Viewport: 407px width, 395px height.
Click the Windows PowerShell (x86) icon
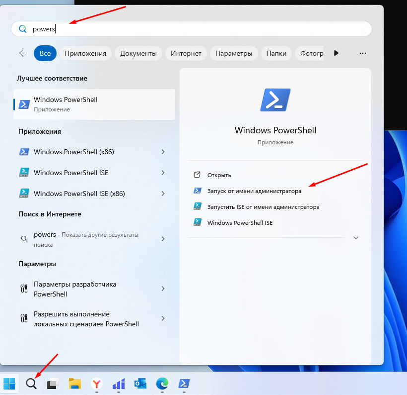pyautogui.click(x=24, y=152)
